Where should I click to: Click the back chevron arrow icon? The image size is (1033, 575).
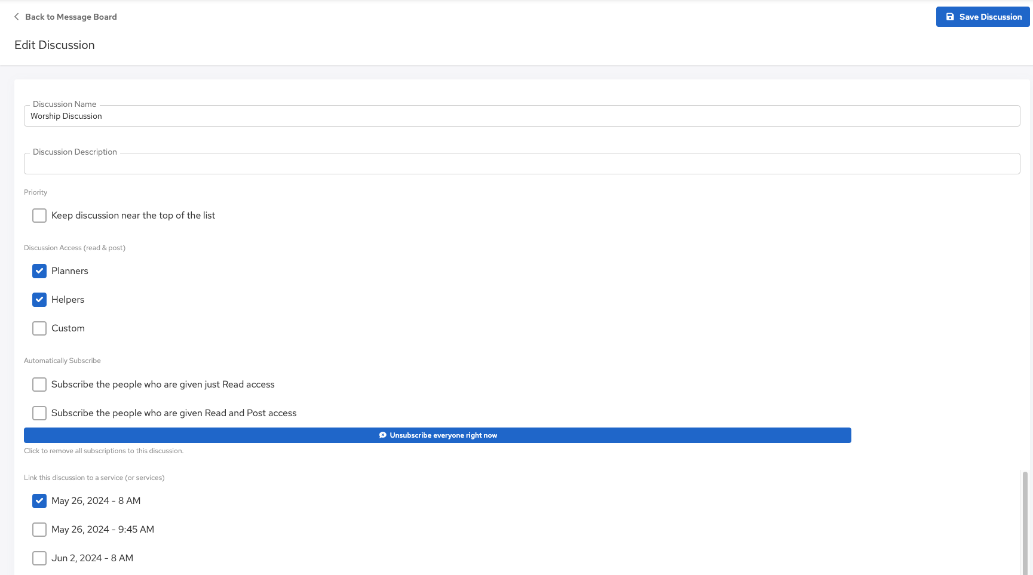point(16,17)
